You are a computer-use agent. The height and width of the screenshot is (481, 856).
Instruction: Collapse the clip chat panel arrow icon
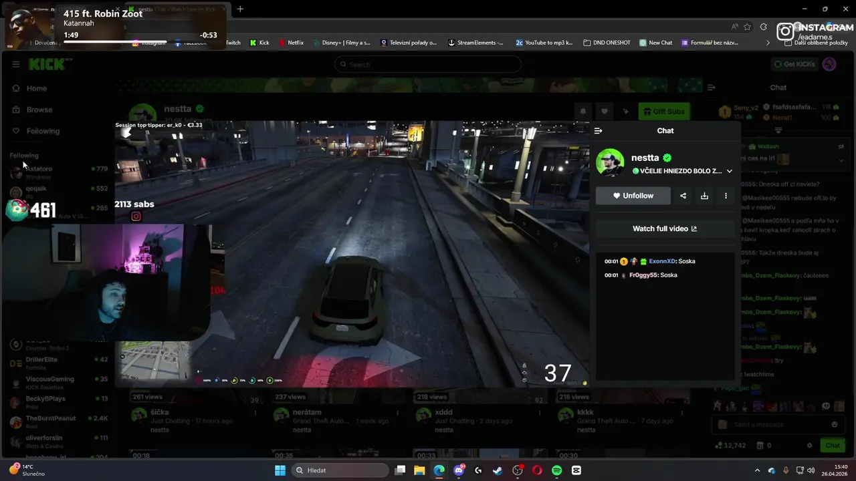point(598,131)
